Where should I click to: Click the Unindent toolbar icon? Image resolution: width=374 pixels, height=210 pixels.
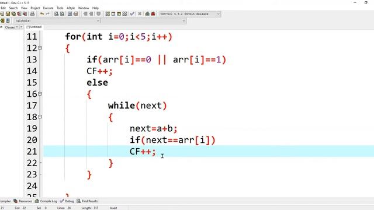click(91, 14)
